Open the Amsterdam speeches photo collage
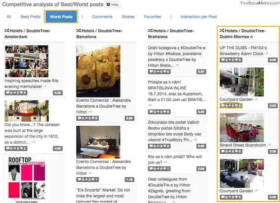Screen dimensions: 280x203 [x=27, y=61]
